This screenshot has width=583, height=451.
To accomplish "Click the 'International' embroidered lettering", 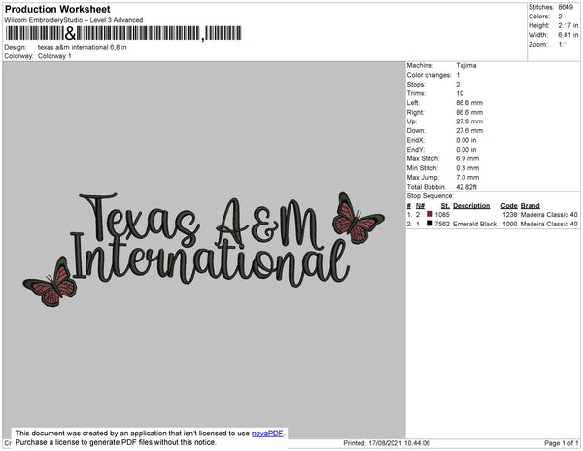I will click(x=210, y=260).
